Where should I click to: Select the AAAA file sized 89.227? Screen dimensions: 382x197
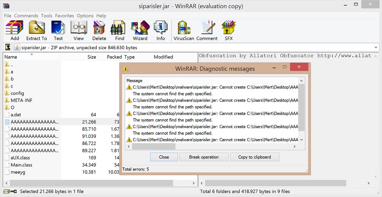pyautogui.click(x=34, y=150)
